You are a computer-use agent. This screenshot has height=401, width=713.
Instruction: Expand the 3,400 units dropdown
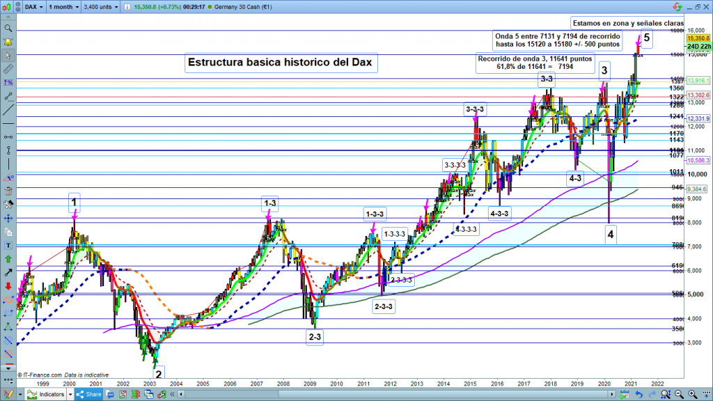pyautogui.click(x=102, y=6)
